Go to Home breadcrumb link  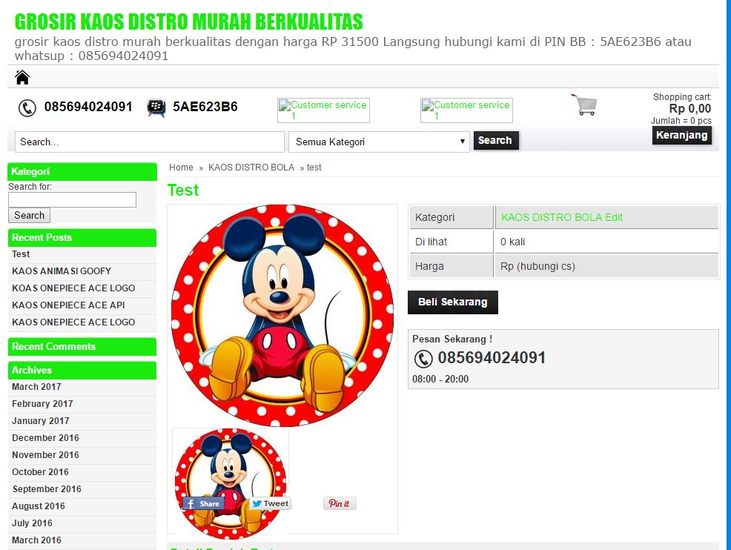[181, 168]
